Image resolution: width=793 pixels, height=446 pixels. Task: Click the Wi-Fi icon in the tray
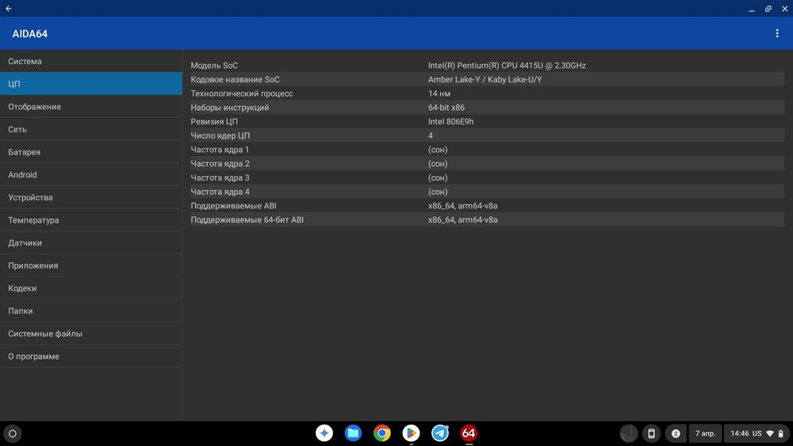tap(770, 433)
